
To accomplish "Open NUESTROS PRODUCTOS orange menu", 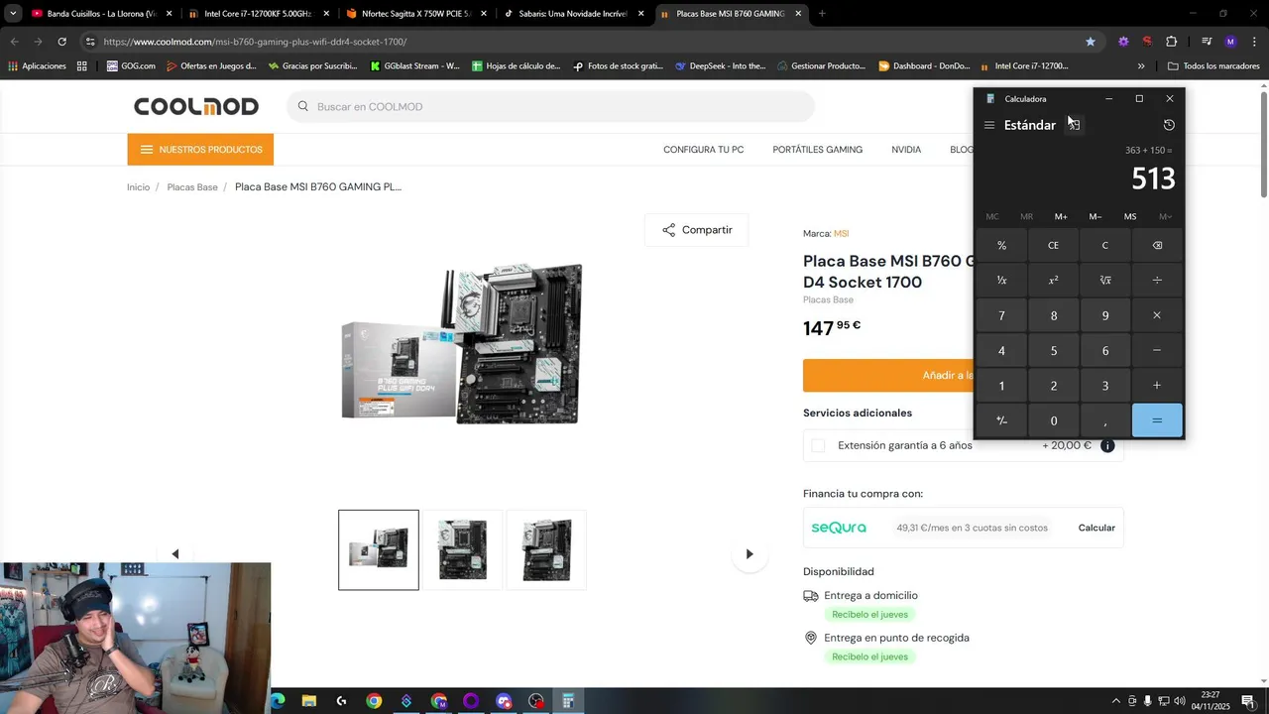I will [200, 150].
